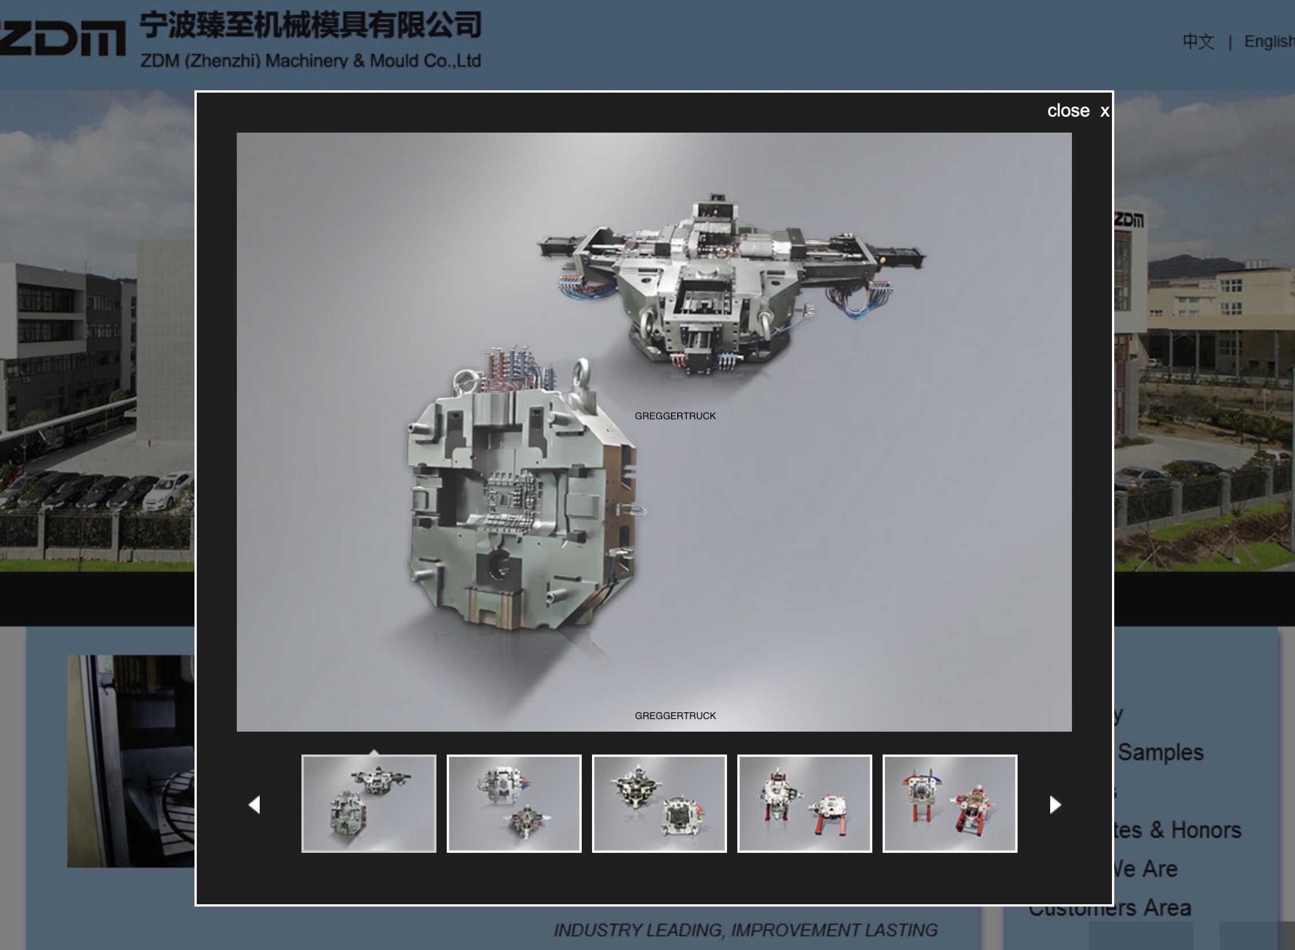Screen dimensions: 1295x950
Task: Switch site language to 中文
Action: pyautogui.click(x=1198, y=41)
